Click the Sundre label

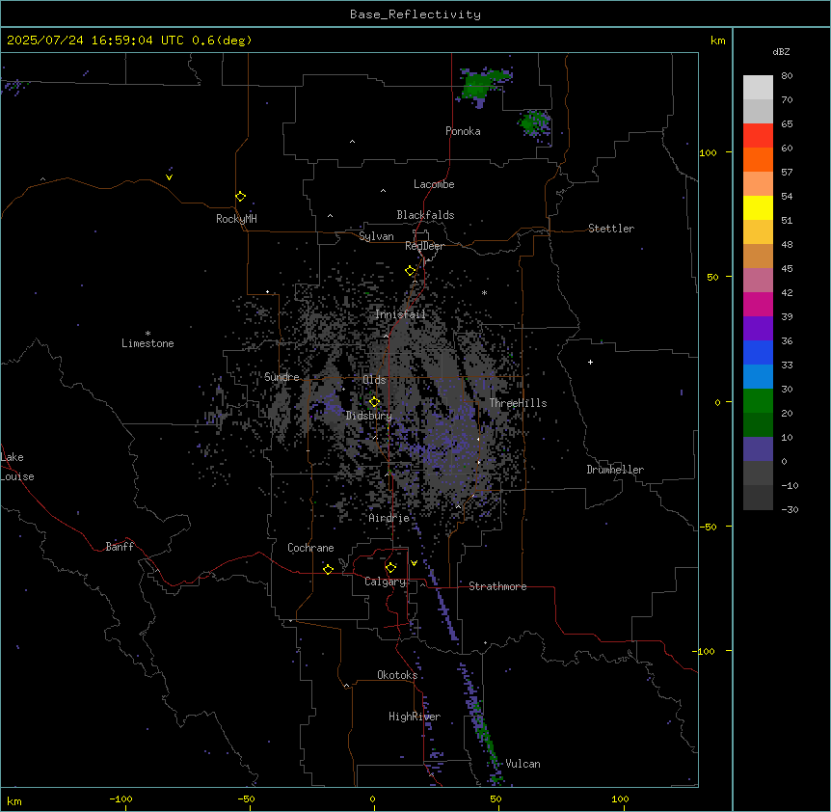point(281,377)
